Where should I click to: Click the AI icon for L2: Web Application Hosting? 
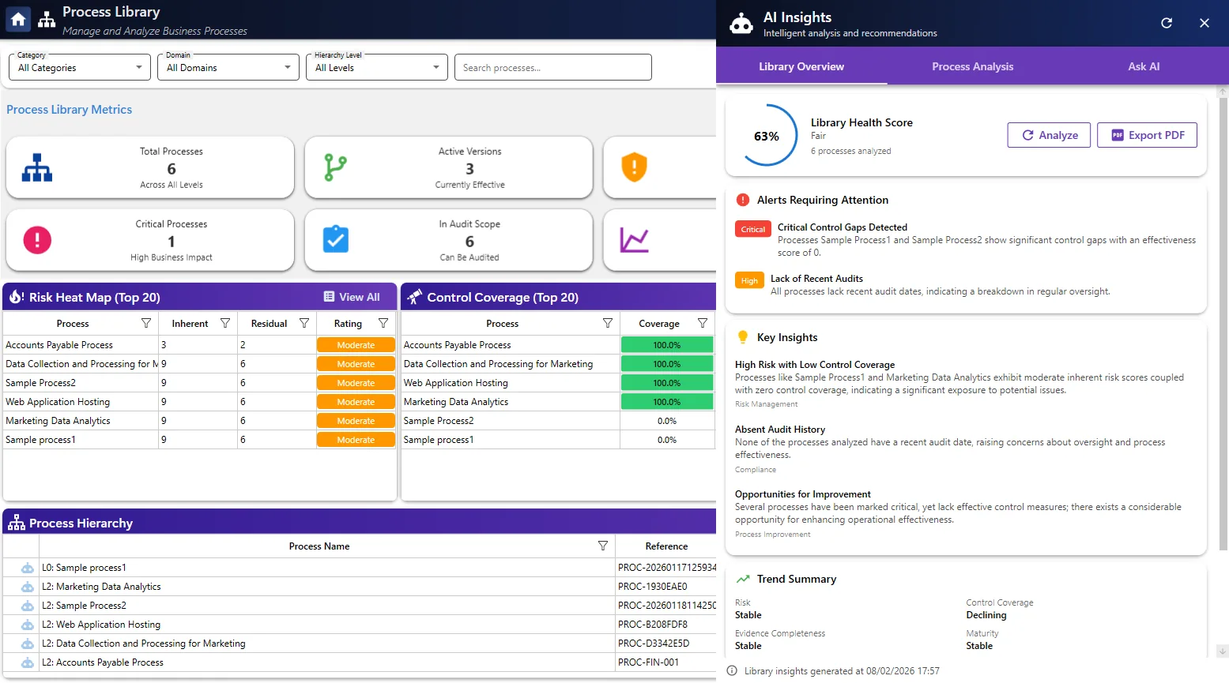(28, 625)
